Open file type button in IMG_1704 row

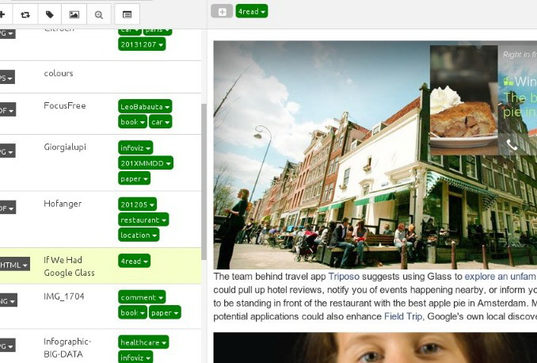point(9,300)
